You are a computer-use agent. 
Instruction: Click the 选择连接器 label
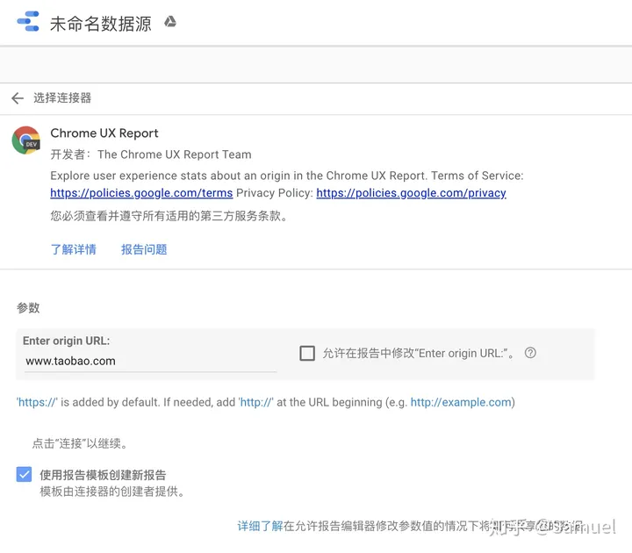tap(62, 98)
